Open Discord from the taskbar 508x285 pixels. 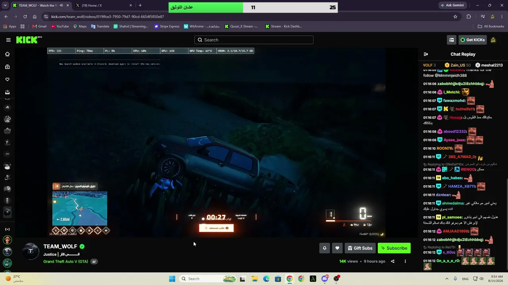pyautogui.click(x=325, y=279)
